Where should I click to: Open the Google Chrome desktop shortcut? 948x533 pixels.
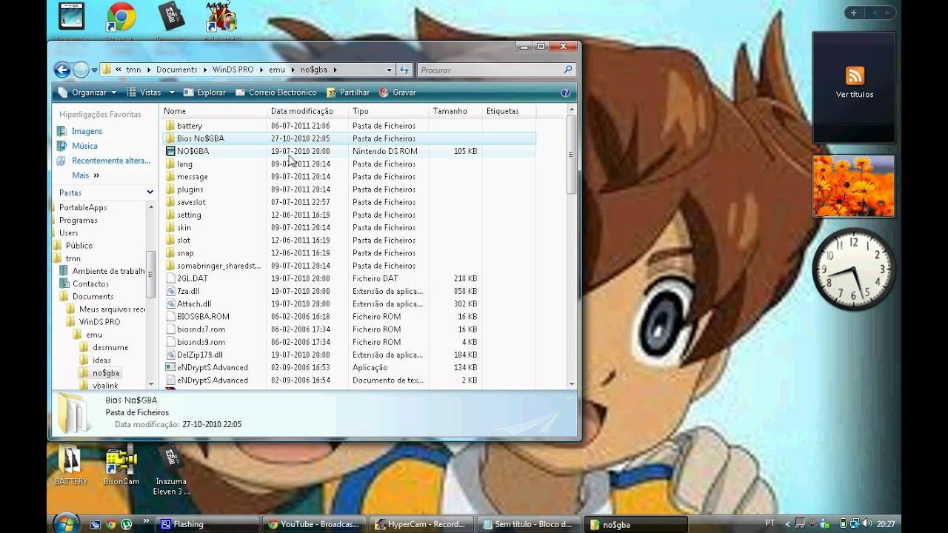point(121,16)
